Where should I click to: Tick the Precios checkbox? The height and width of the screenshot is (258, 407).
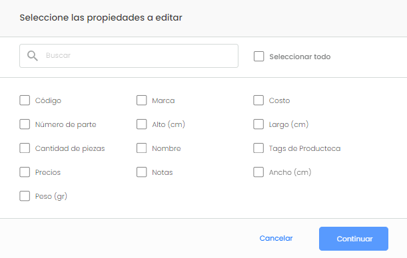(x=25, y=172)
